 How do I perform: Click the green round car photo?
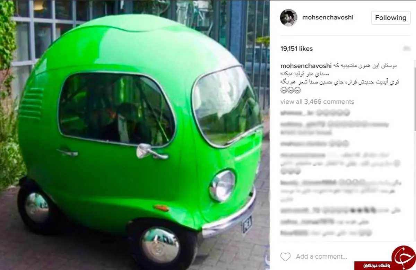click(x=135, y=135)
